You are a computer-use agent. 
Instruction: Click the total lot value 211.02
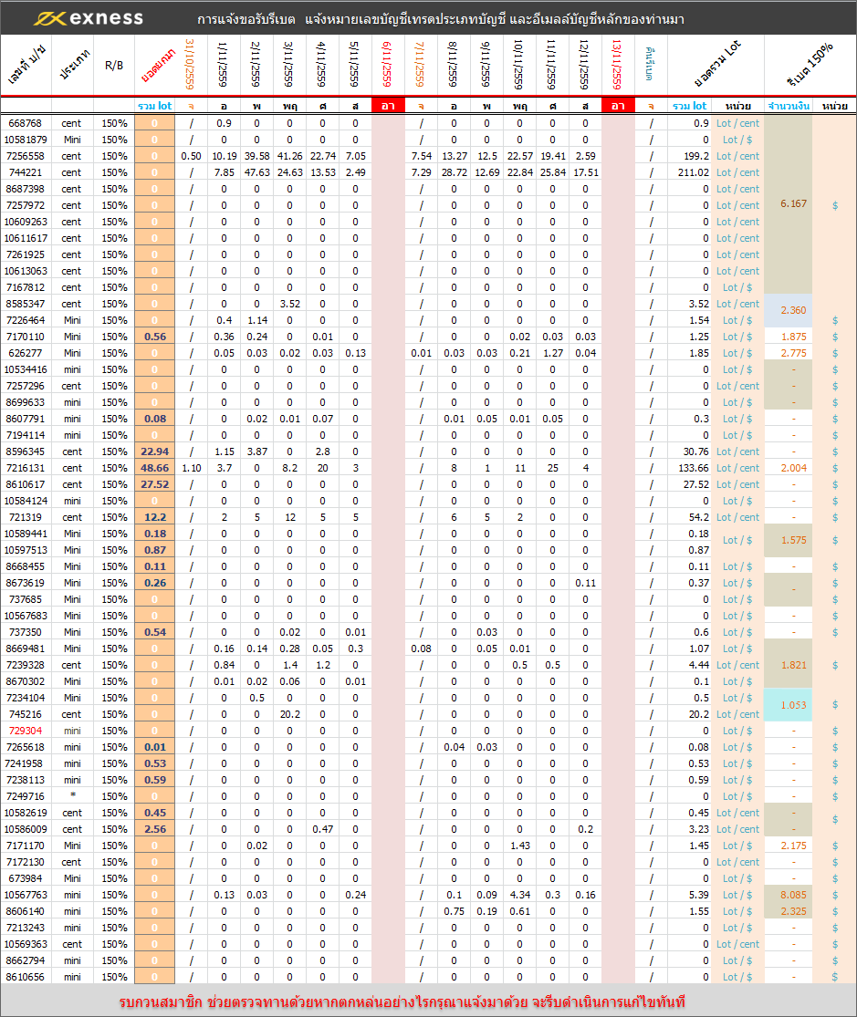tap(694, 172)
